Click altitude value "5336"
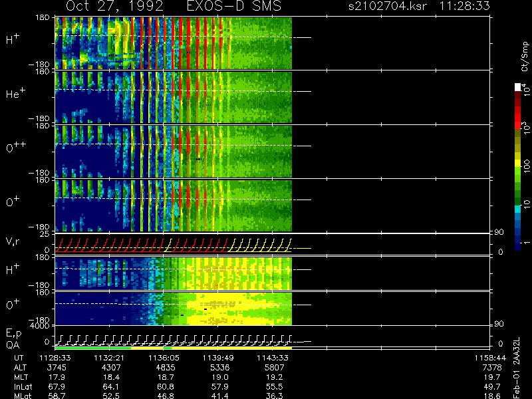Image resolution: width=532 pixels, height=399 pixels. click(220, 368)
